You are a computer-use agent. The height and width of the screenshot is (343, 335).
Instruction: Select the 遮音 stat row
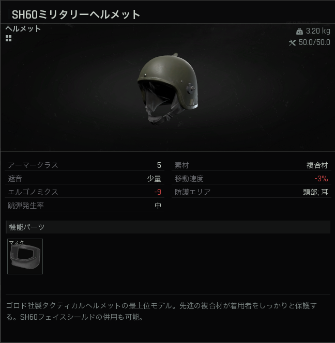click(84, 179)
